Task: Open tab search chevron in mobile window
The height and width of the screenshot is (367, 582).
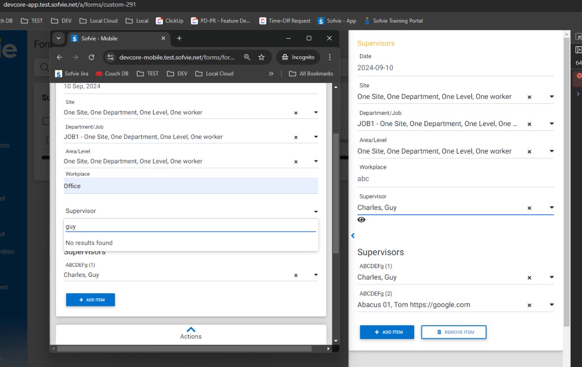Action: click(x=58, y=38)
